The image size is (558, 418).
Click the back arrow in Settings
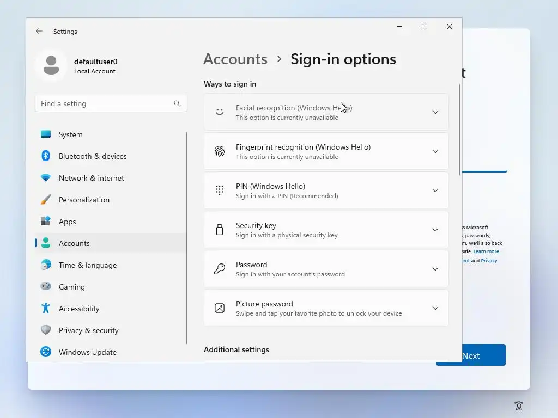pyautogui.click(x=39, y=31)
